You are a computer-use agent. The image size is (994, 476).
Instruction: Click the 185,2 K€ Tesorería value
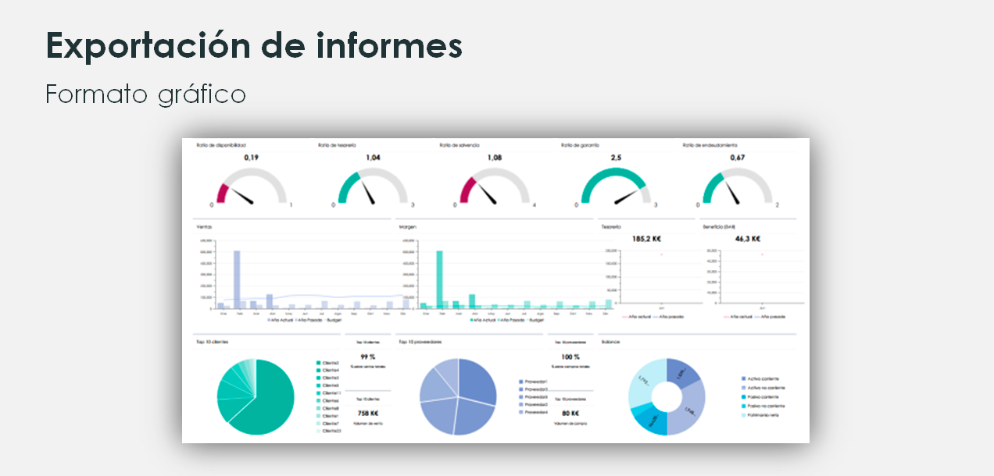pyautogui.click(x=646, y=239)
